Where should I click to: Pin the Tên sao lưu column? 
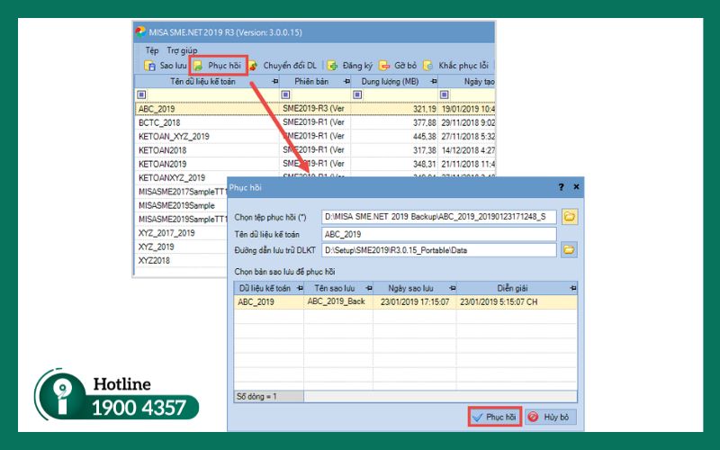point(368,288)
